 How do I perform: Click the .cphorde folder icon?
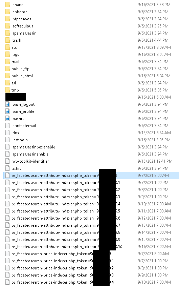(7, 12)
